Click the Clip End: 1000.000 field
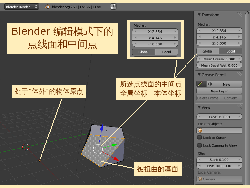The image size is (250, 188). [219, 166]
